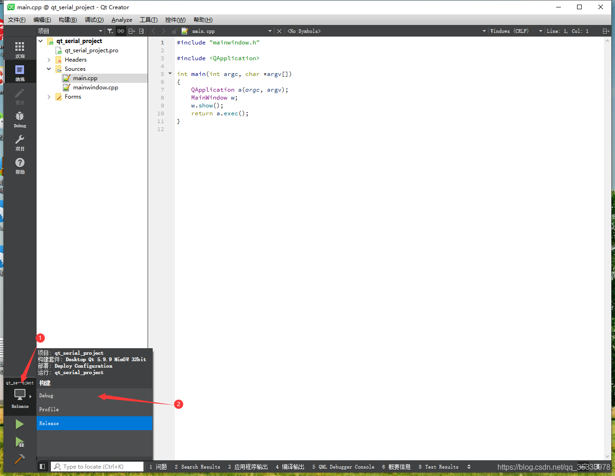Open the 控件(W) menu
The height and width of the screenshot is (476, 615).
[175, 19]
